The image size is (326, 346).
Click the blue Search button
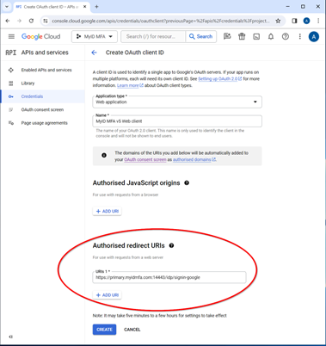[200, 36]
